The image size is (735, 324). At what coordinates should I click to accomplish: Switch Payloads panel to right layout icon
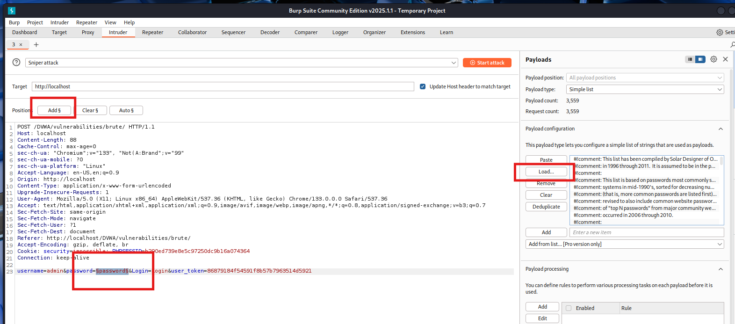point(700,59)
